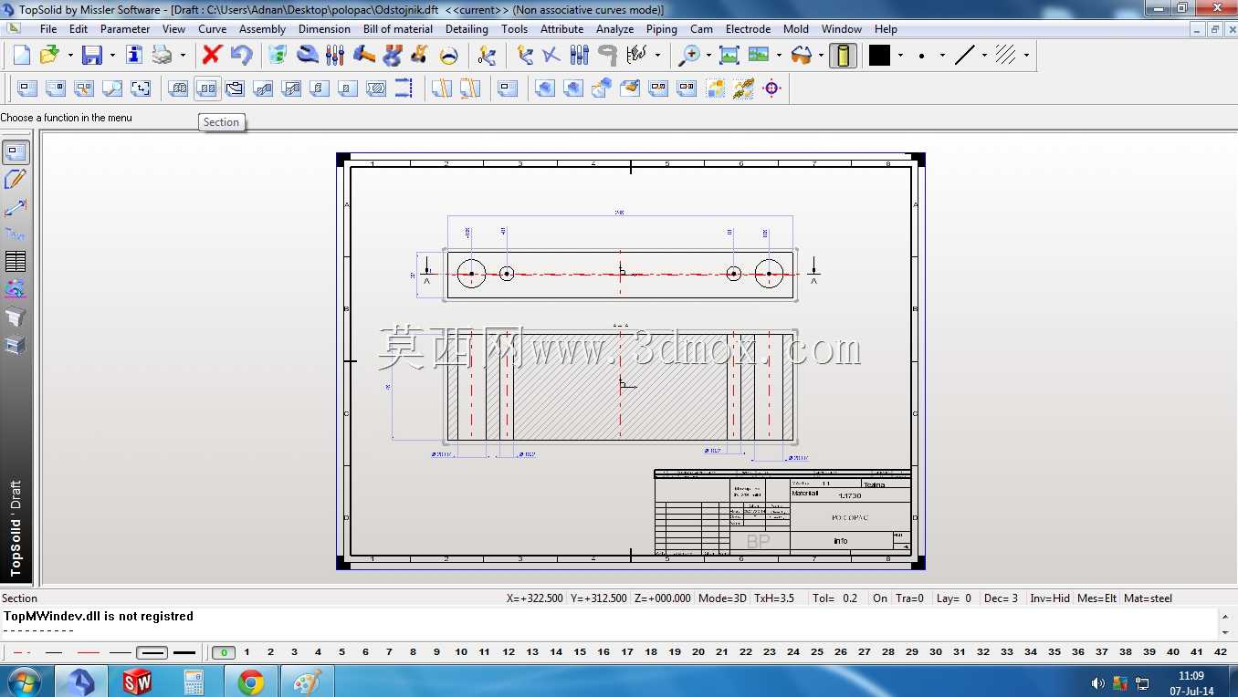Click the blue information icon
1238x697 pixels.
pyautogui.click(x=134, y=56)
